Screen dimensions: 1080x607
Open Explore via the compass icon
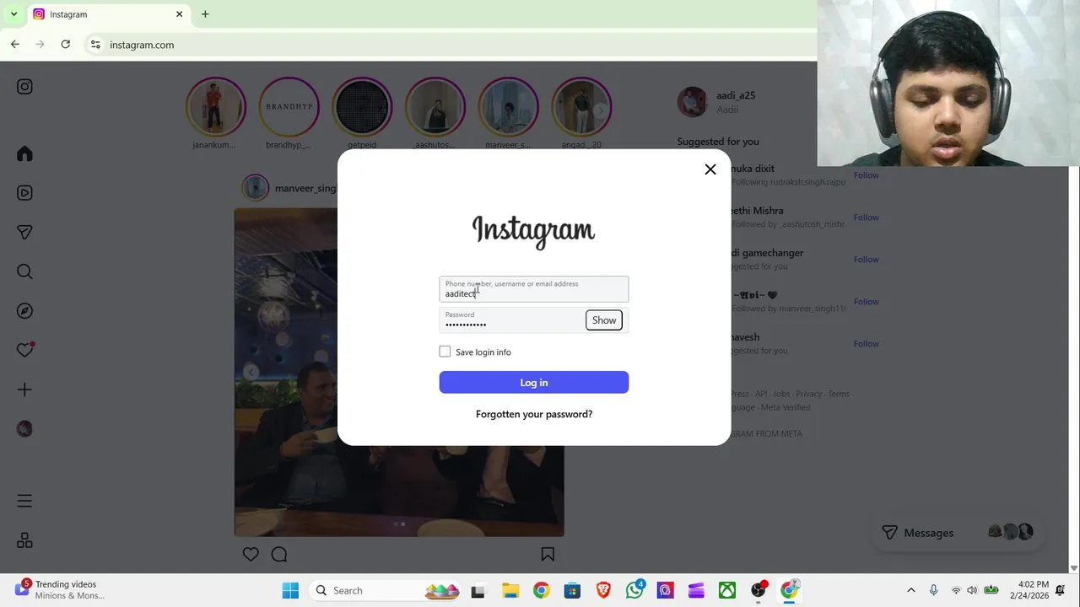tap(24, 311)
